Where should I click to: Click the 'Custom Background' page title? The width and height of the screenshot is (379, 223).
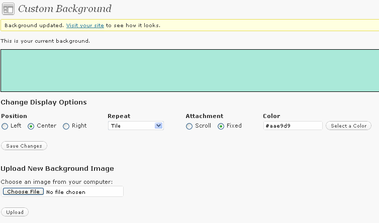coord(65,9)
